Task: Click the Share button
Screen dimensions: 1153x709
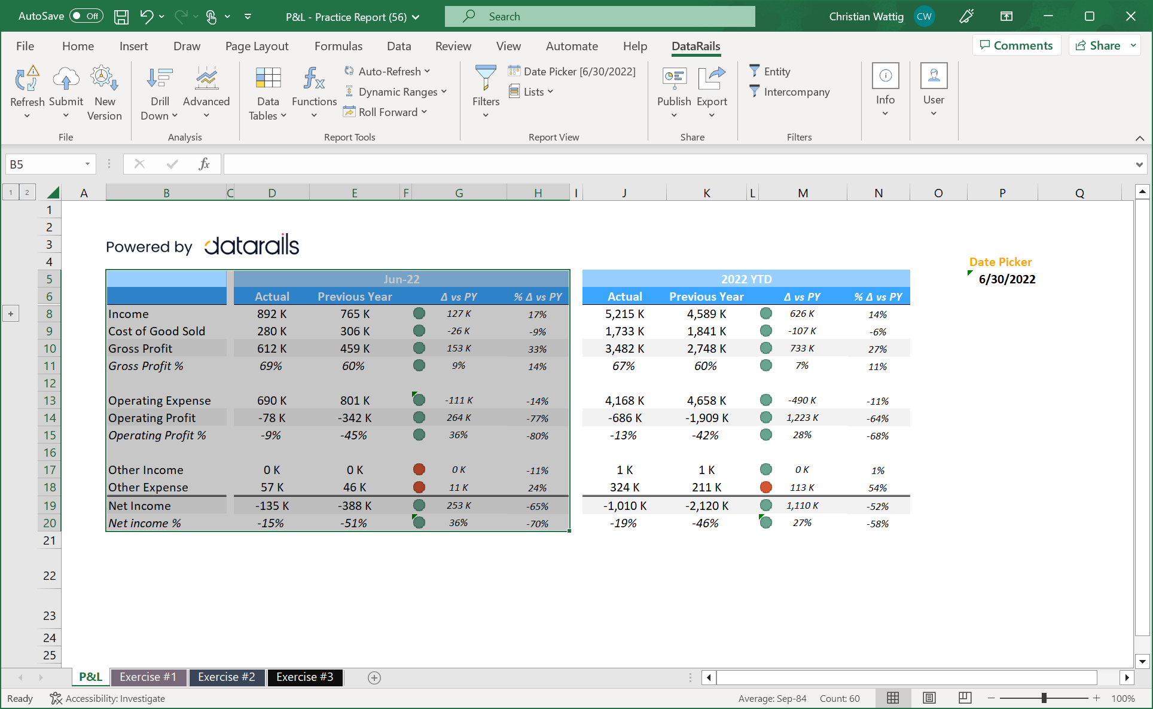Action: 1098,45
